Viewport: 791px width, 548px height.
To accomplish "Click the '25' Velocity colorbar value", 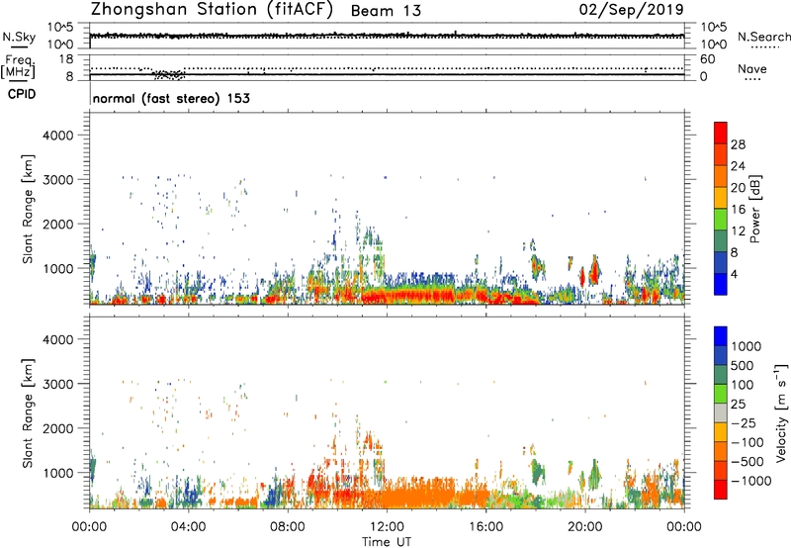I will click(739, 404).
